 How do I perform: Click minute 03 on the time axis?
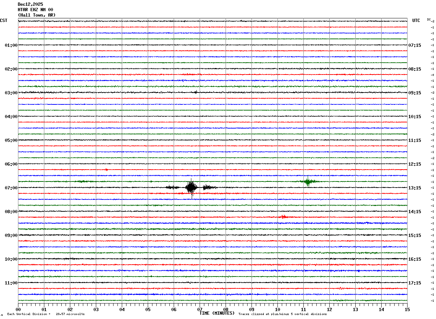pyautogui.click(x=96, y=309)
